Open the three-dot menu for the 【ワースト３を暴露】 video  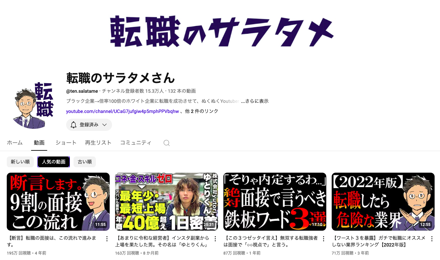click(x=432, y=239)
